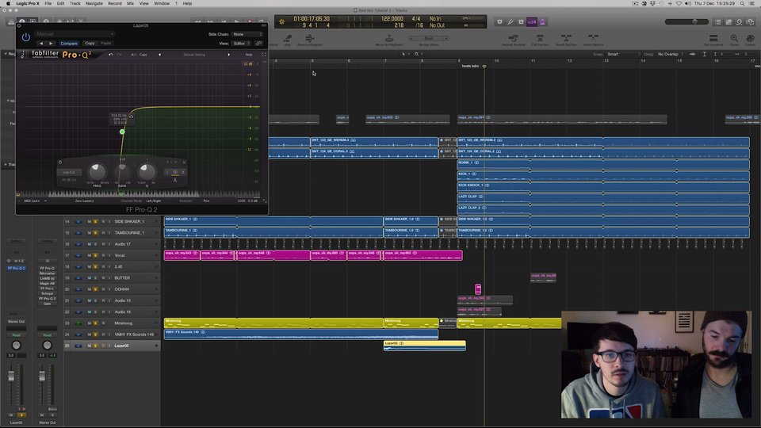Go to next plugin setting arrow
This screenshot has height=428, width=761.
[x=51, y=43]
